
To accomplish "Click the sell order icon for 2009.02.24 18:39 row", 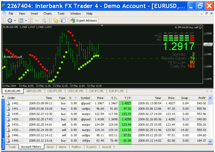I will (8, 130).
